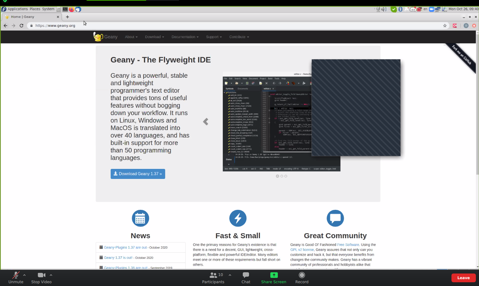The height and width of the screenshot is (286, 479).
Task: Stop Video in the Zoom toolbar
Action: coord(41,277)
